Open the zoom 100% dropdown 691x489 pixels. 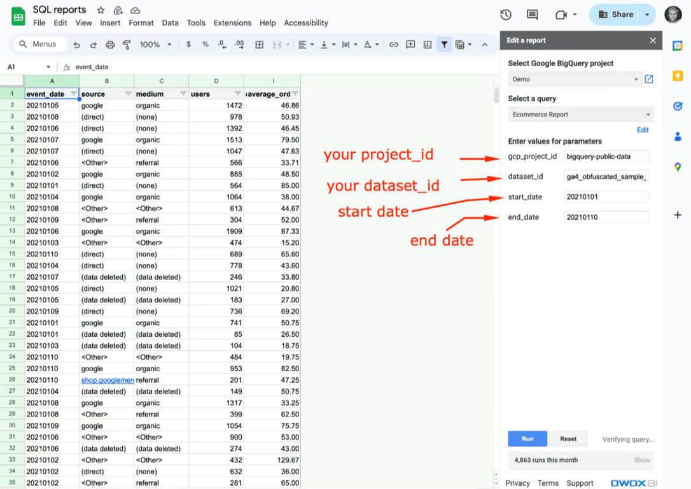(155, 45)
